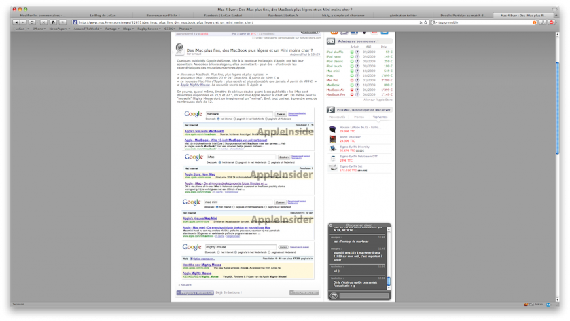Expand the Rugby Sevens bookmarks folder

coord(149,29)
